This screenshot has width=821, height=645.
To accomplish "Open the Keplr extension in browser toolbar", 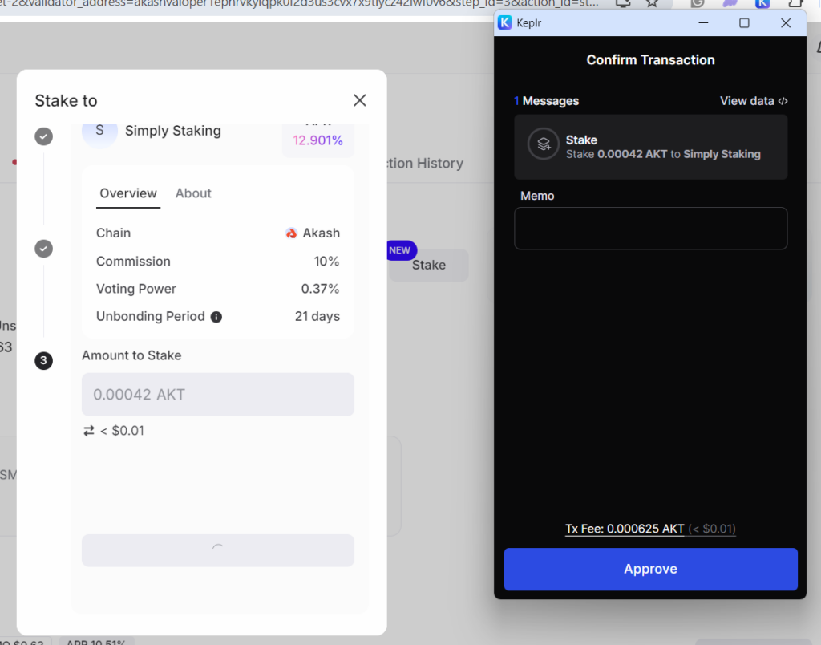I will [x=762, y=4].
